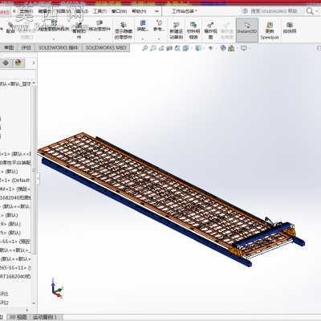Switch to the SOLIDWORKS 插件 tab
The height and width of the screenshot is (321, 321).
coord(58,47)
